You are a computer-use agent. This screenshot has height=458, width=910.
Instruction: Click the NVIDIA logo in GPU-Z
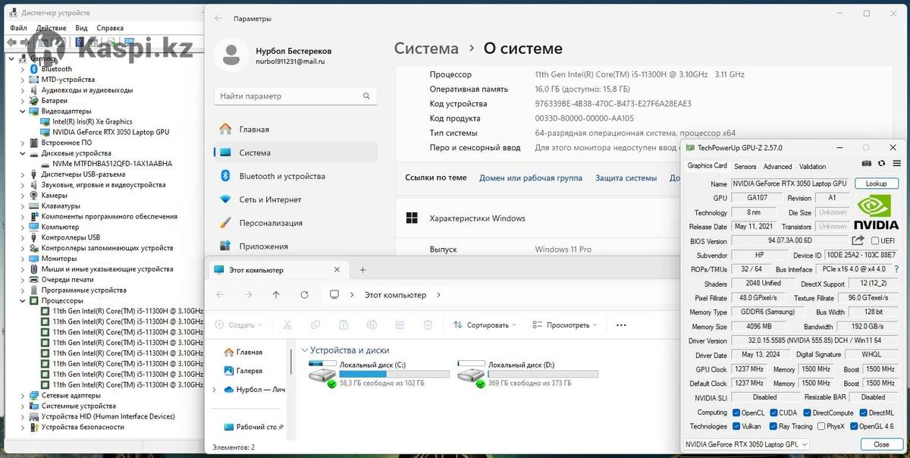876,213
